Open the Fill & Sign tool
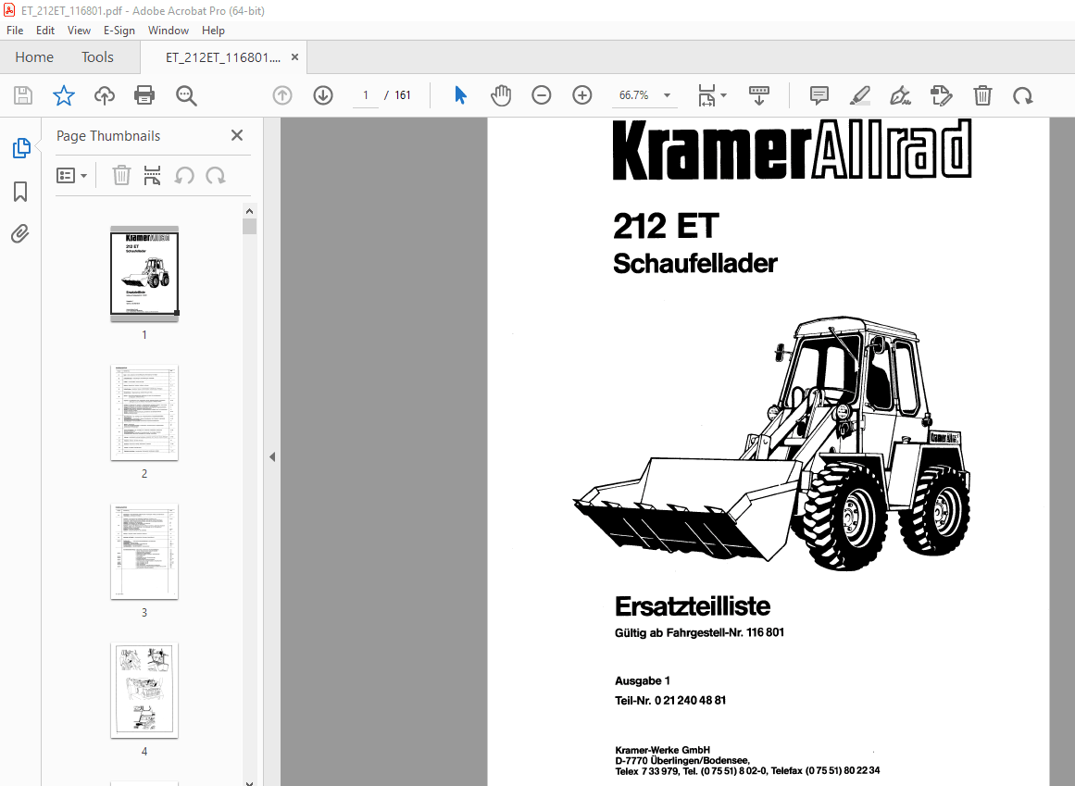The image size is (1075, 786). pos(942,95)
